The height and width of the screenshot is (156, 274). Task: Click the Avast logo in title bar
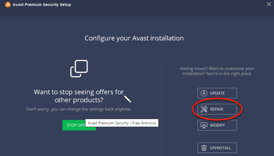8,5
